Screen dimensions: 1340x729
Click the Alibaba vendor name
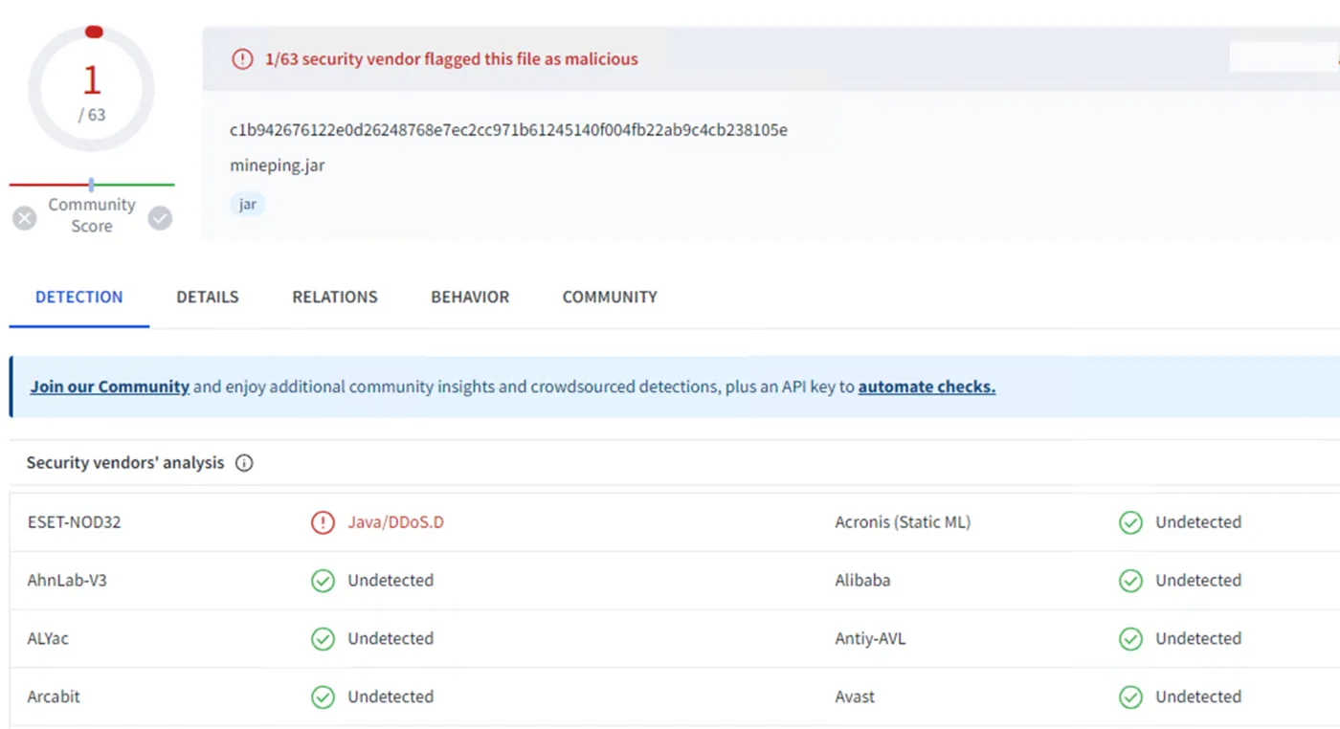(862, 581)
